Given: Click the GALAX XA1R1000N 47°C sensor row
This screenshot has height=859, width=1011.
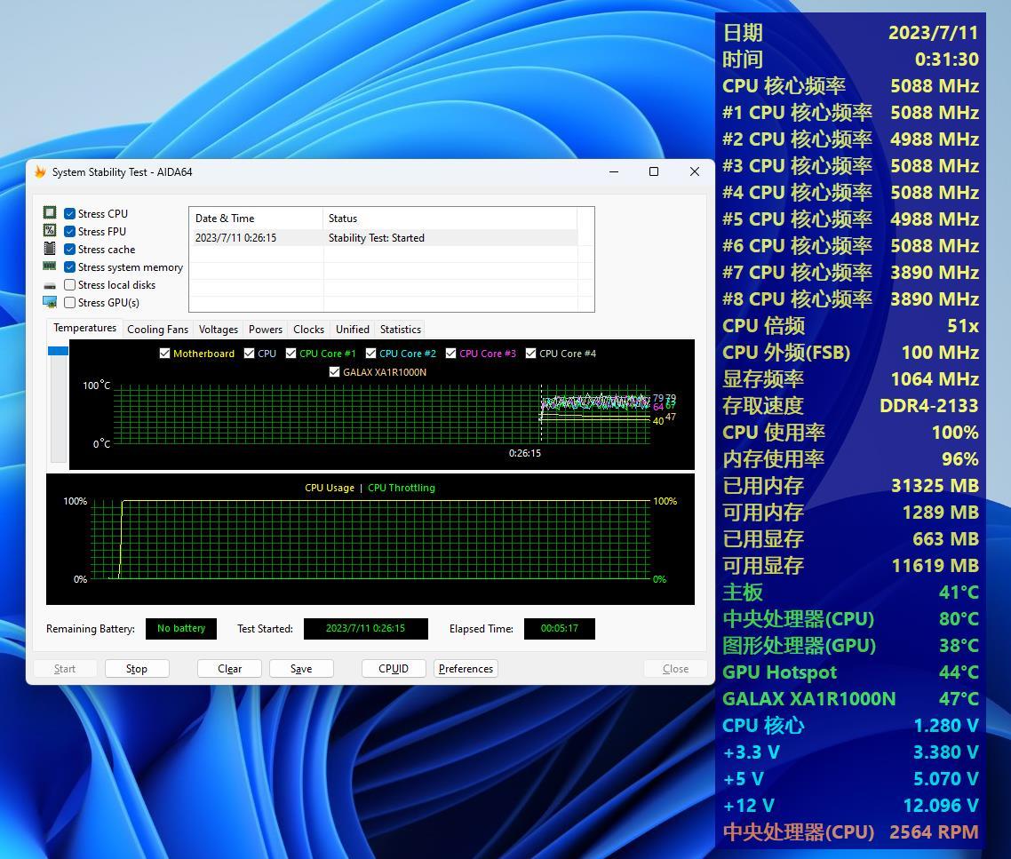Looking at the screenshot, I should (850, 698).
